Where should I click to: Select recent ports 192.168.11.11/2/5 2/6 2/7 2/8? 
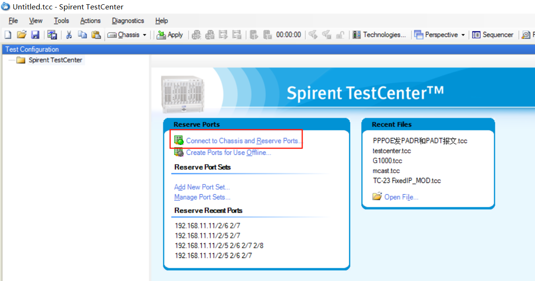point(219,245)
